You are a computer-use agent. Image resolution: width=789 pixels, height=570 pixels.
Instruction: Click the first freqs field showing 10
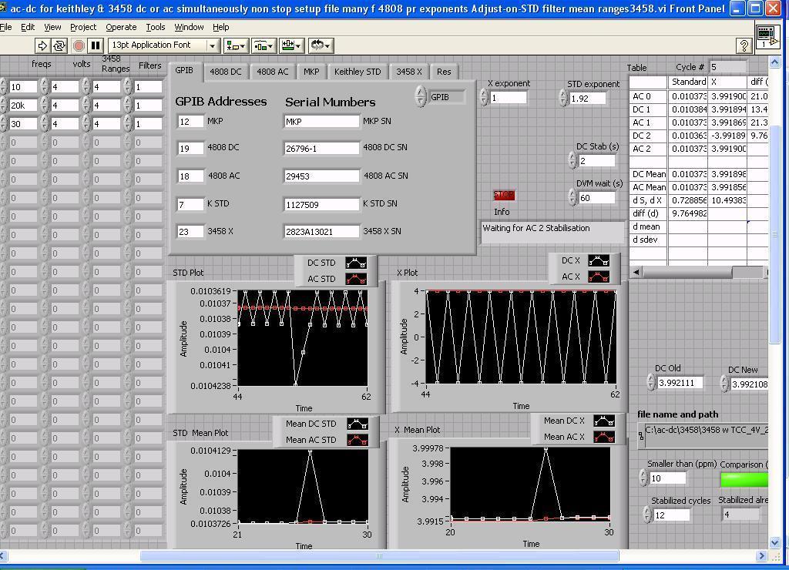(23, 87)
